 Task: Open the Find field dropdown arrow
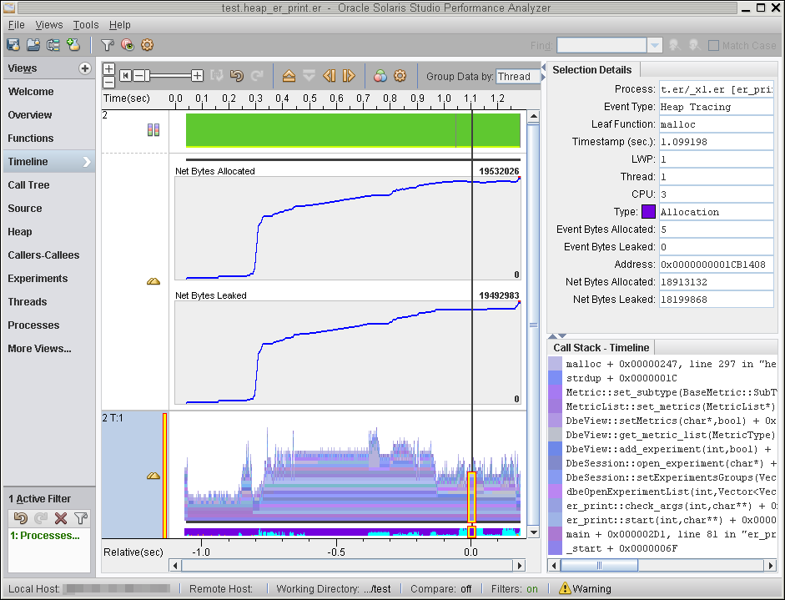655,46
